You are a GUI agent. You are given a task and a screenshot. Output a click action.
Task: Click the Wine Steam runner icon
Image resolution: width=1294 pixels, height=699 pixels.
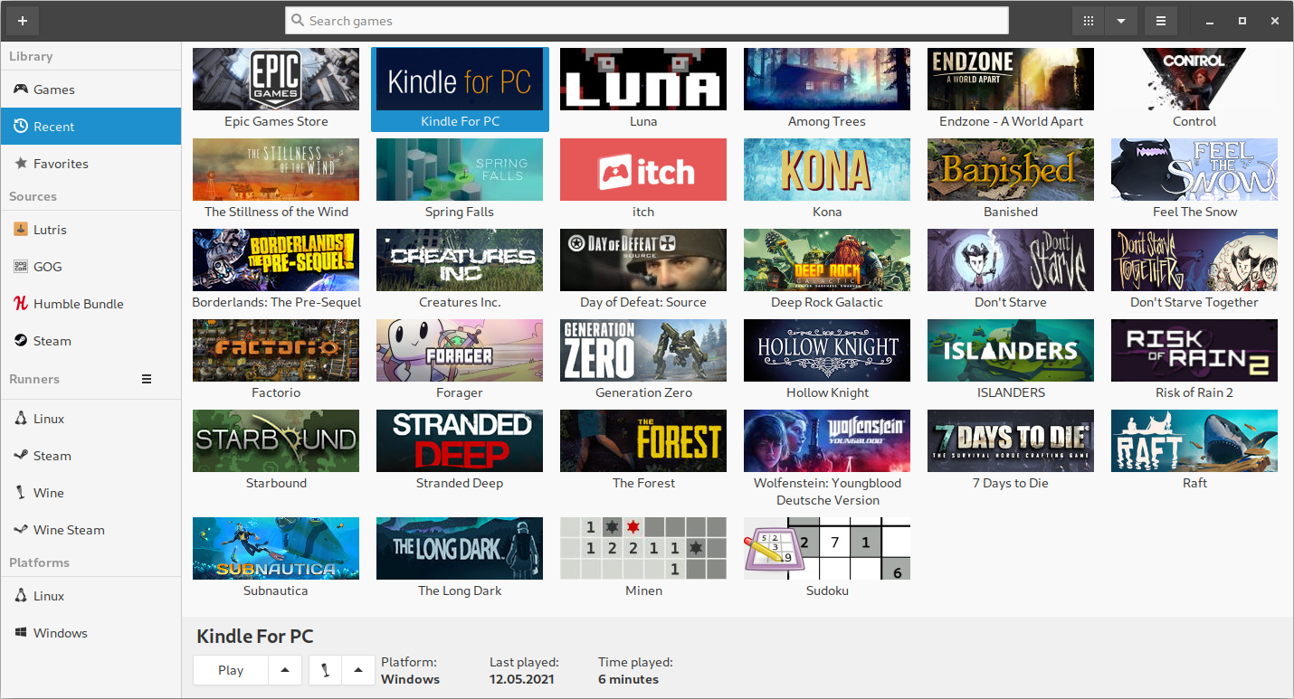pyautogui.click(x=20, y=530)
